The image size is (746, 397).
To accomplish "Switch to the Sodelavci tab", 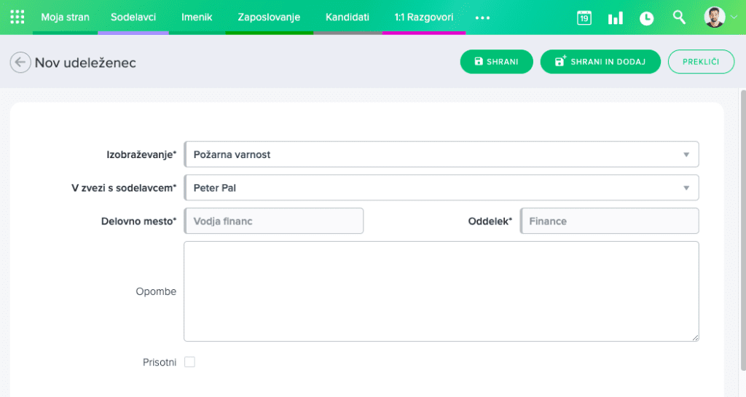I will tap(133, 17).
